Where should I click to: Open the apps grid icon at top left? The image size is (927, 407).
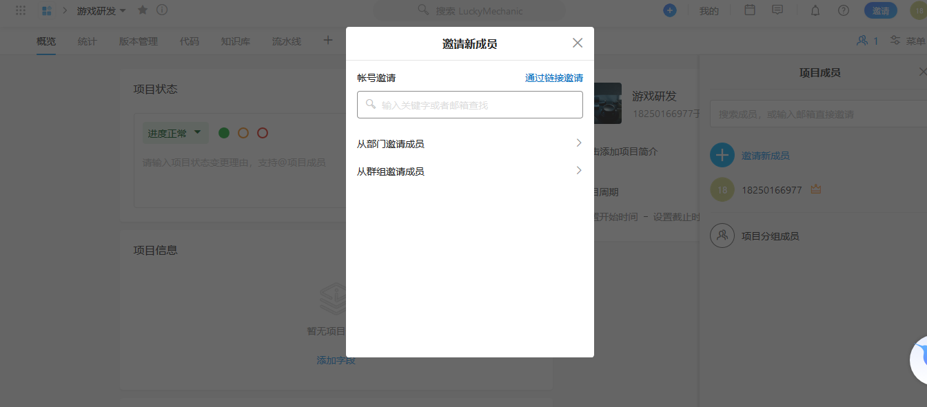pyautogui.click(x=19, y=10)
